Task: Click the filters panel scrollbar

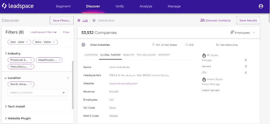Action: pyautogui.click(x=73, y=85)
